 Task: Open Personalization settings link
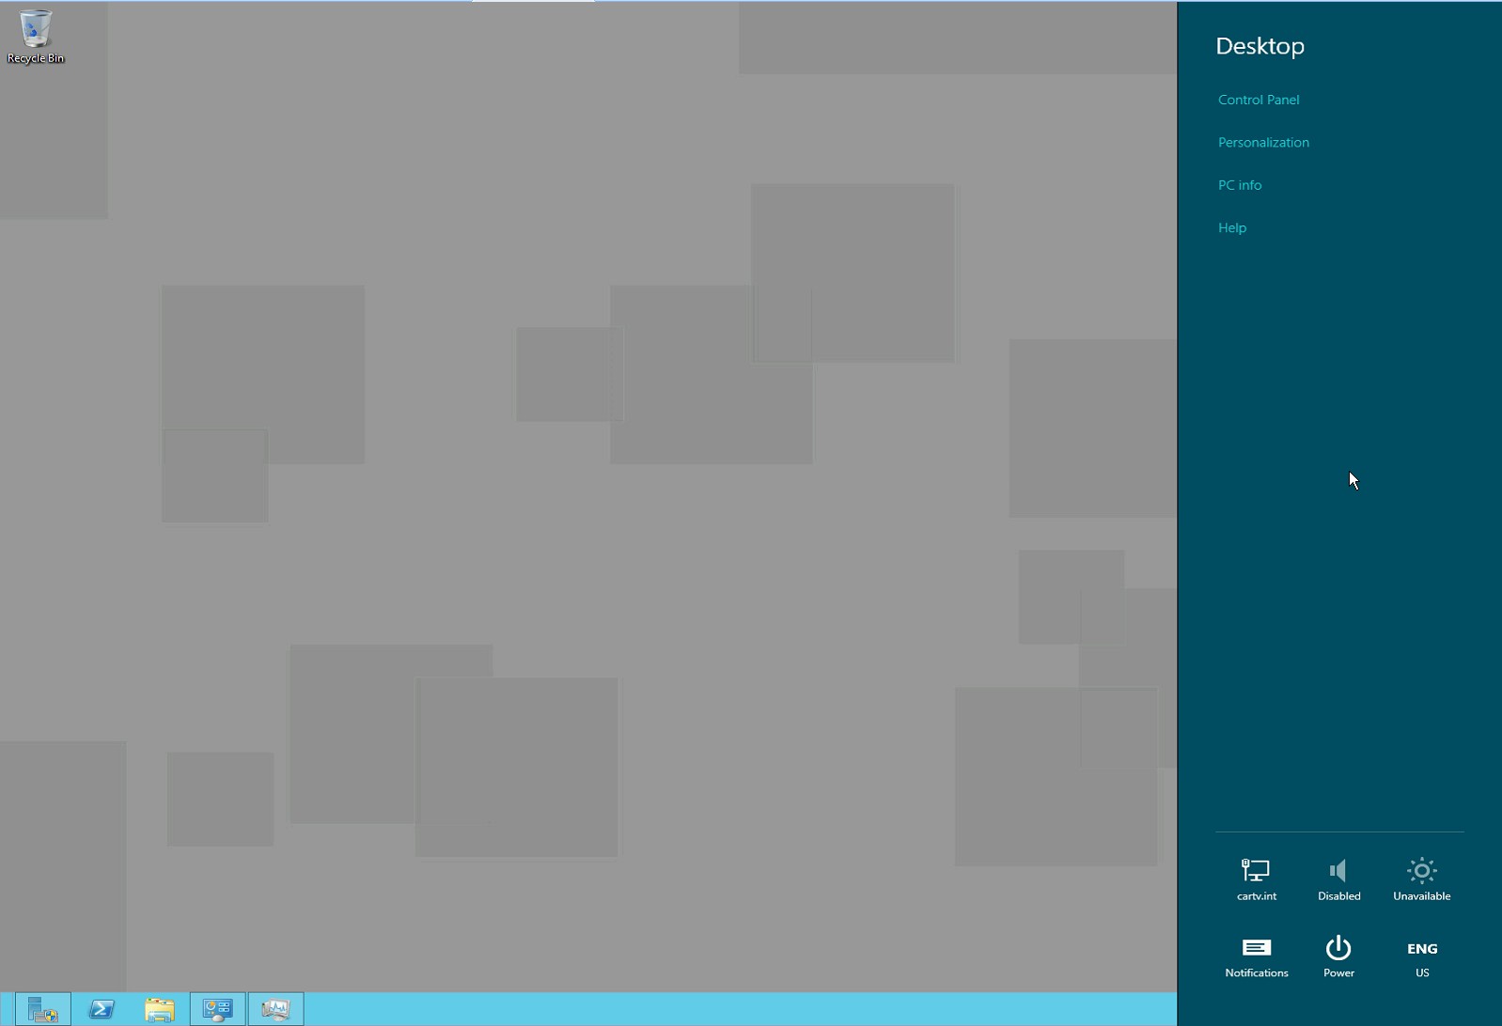(x=1263, y=143)
